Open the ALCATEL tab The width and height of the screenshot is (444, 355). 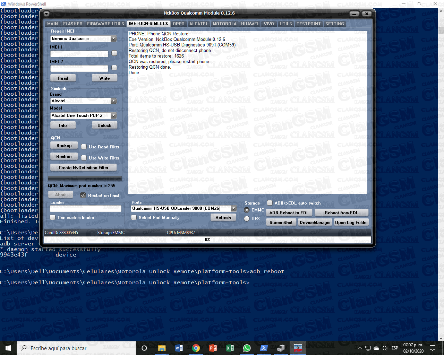pos(199,24)
